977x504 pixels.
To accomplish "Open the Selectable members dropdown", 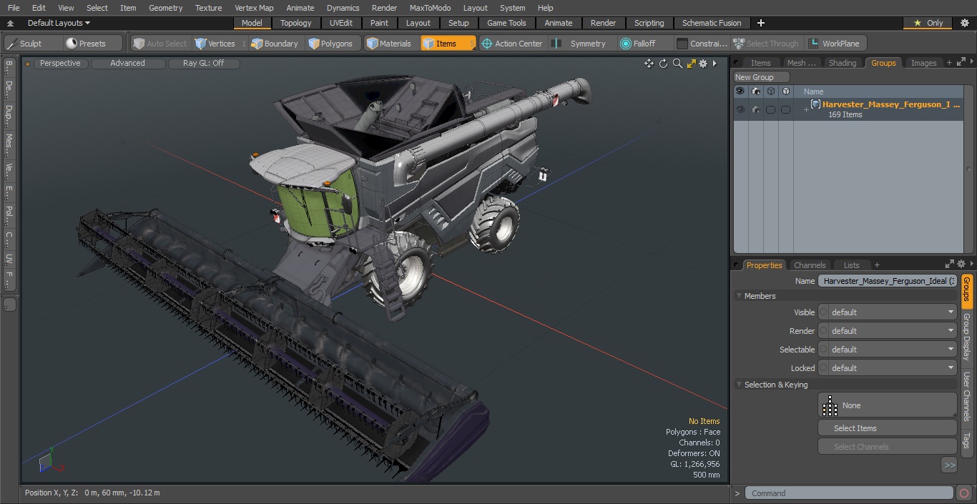I will (888, 350).
